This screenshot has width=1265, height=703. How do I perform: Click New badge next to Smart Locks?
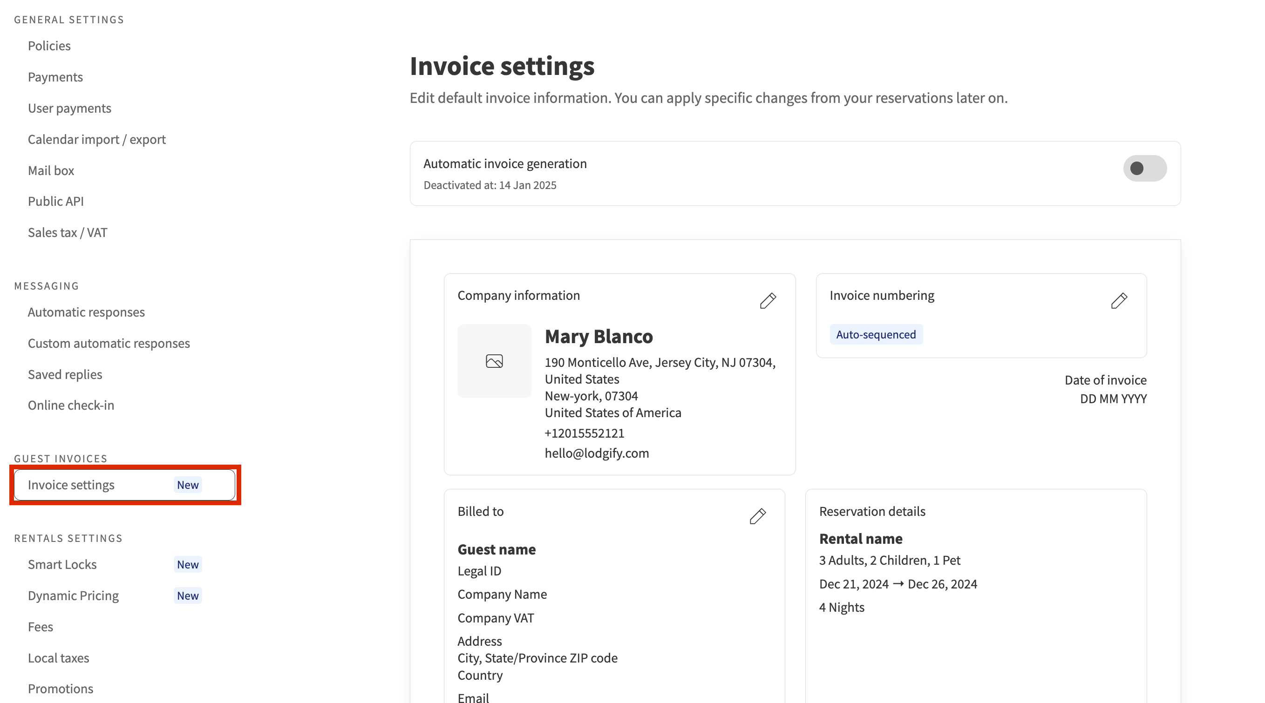[x=188, y=565]
